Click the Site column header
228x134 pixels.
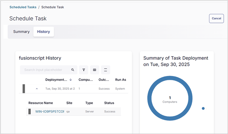[69, 103]
